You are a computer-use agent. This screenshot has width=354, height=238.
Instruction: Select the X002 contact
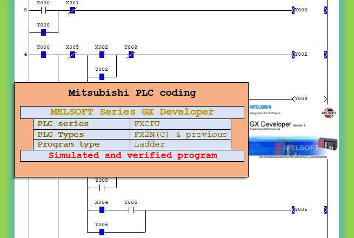point(102,55)
